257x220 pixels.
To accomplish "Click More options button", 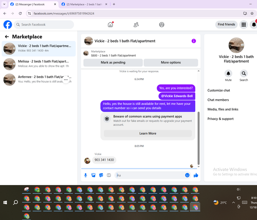I will [x=171, y=62].
